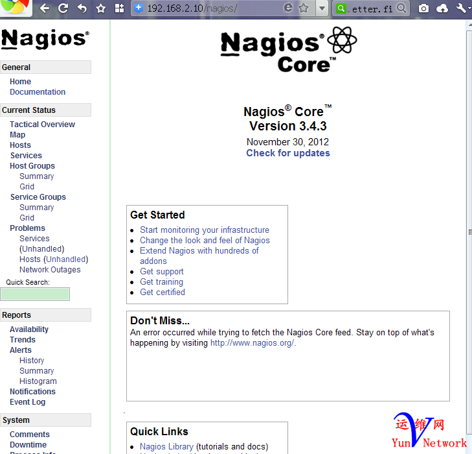Click the Get training link

point(162,282)
